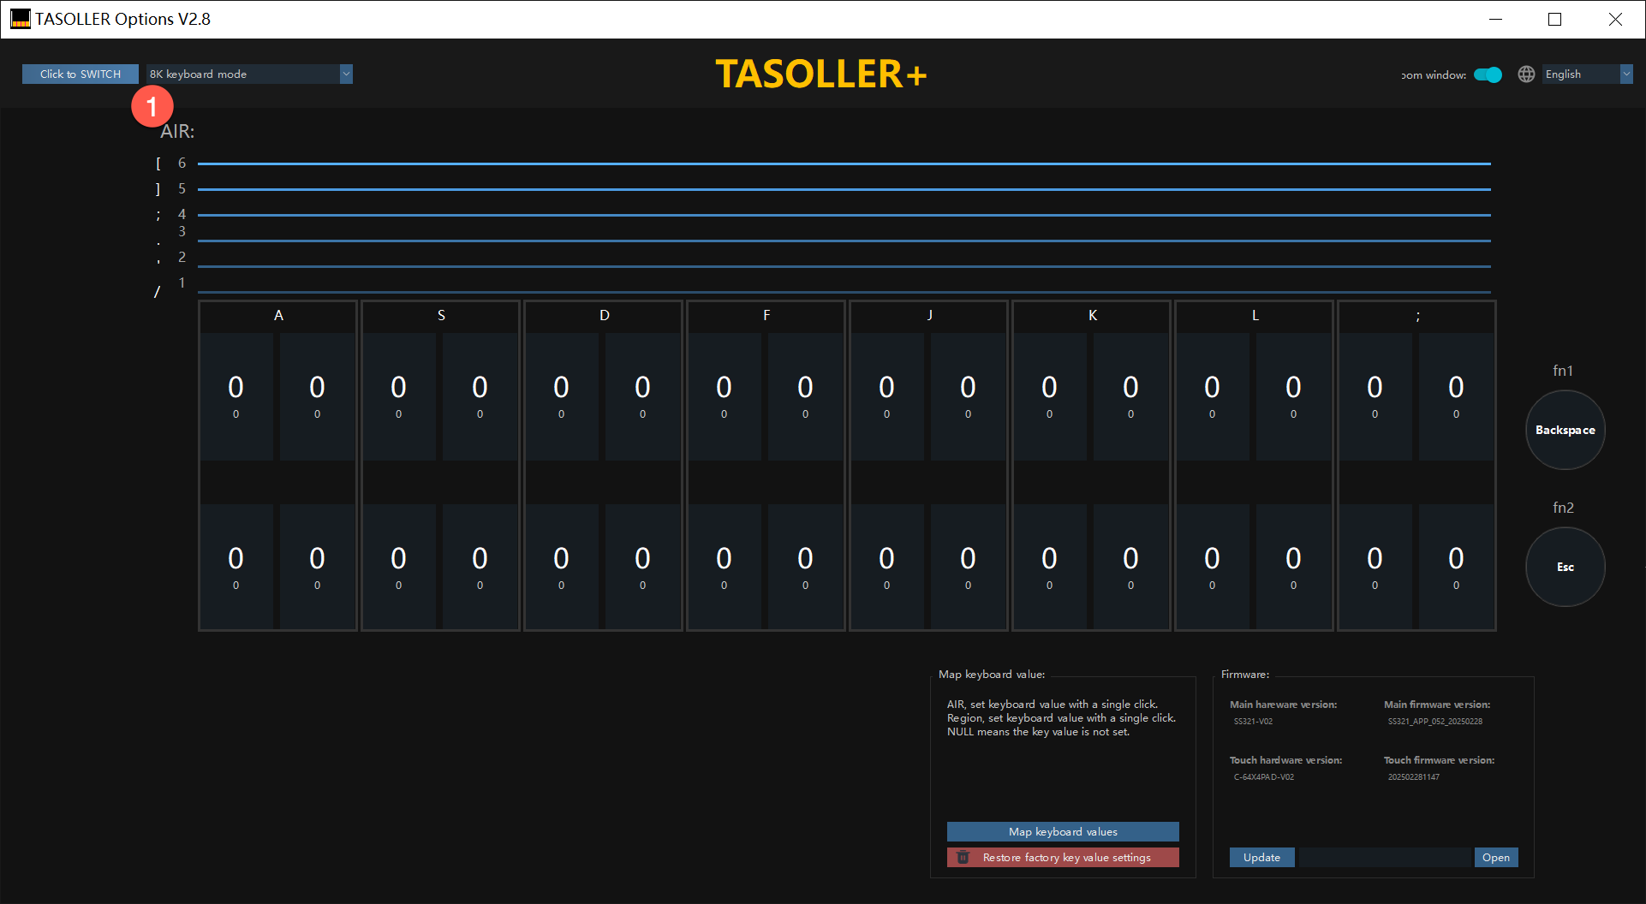Viewport: 1646px width, 904px height.
Task: Click the "Firmware:" panel heading
Action: tap(1245, 675)
